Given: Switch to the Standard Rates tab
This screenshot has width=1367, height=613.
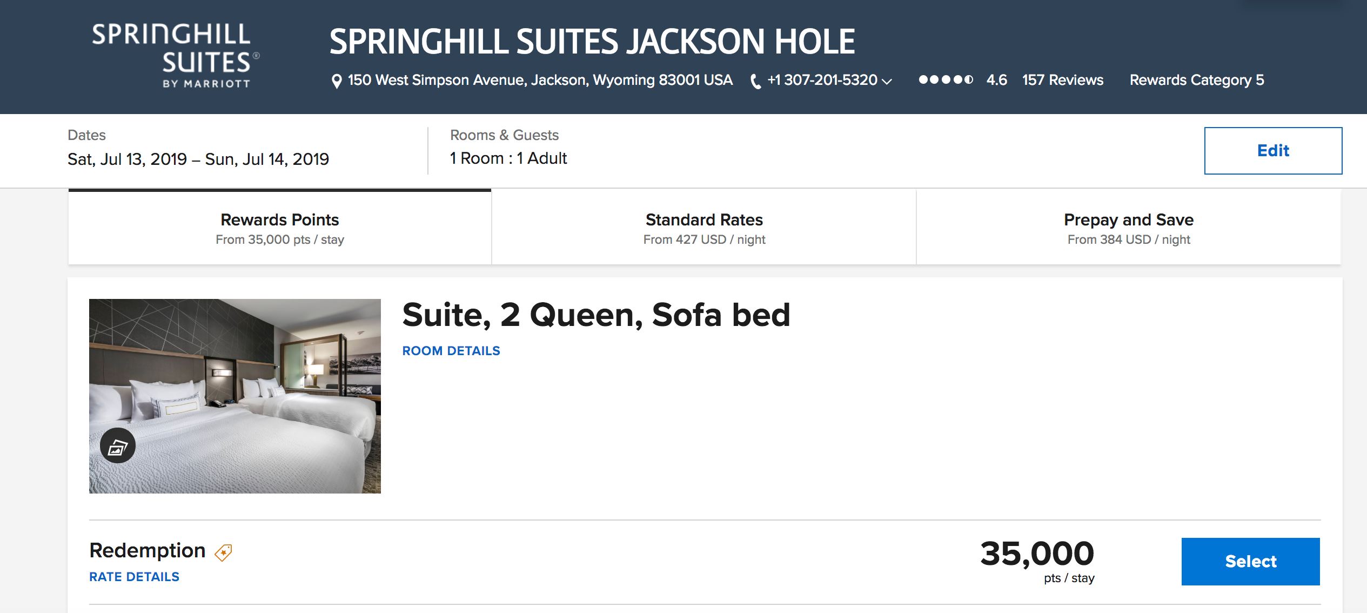Looking at the screenshot, I should click(703, 228).
